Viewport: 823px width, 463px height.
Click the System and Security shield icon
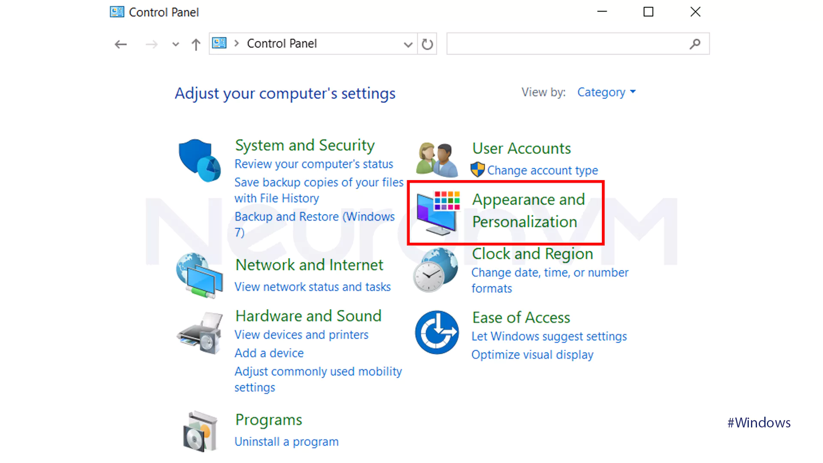[x=199, y=160]
